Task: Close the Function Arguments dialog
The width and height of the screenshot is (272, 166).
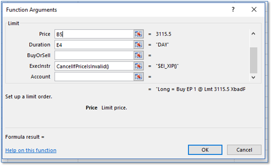Action: [254, 10]
